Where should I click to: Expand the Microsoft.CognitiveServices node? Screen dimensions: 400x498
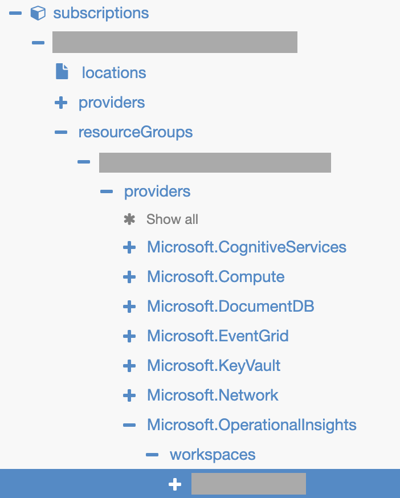[129, 247]
